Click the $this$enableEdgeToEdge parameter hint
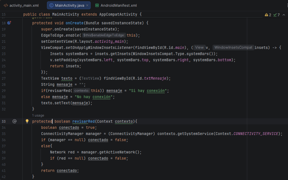The width and height of the screenshot is (288, 180). click(104, 35)
